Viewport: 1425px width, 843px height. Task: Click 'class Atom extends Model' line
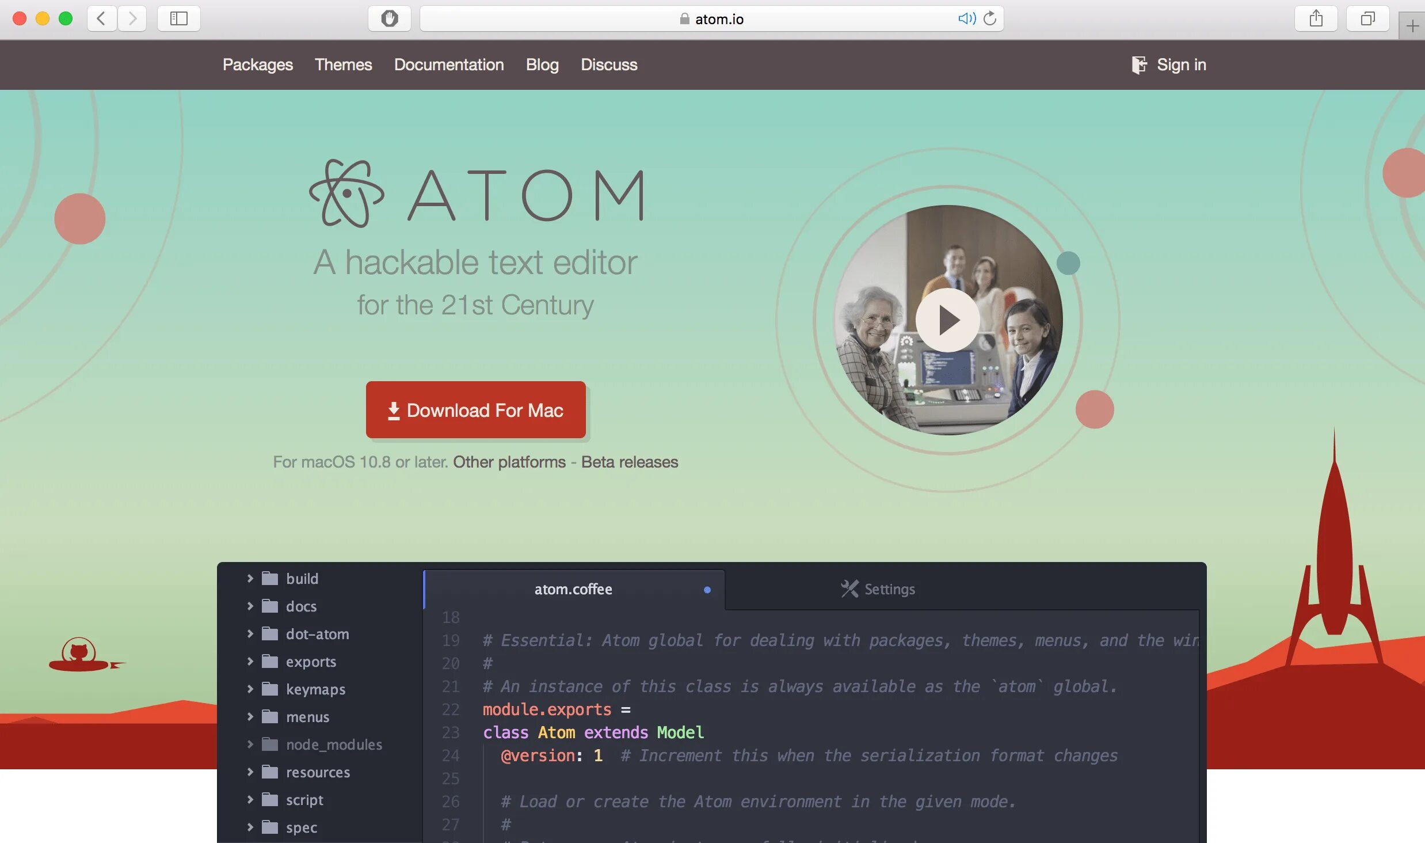click(x=593, y=732)
